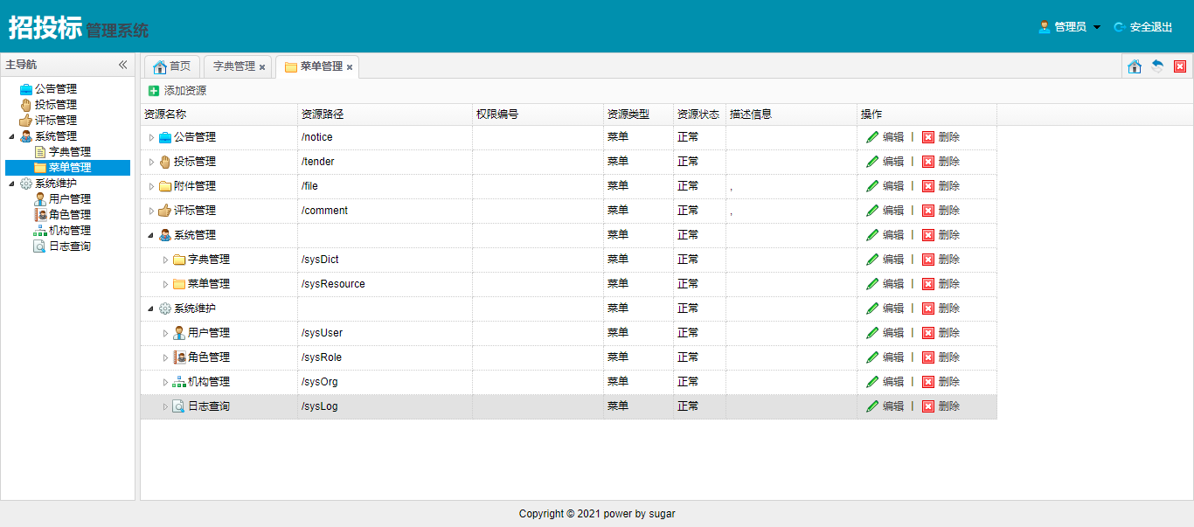Screen dimensions: 1194x527
Task: Click pencil edit icon for 评标管理 row
Action: coord(872,211)
